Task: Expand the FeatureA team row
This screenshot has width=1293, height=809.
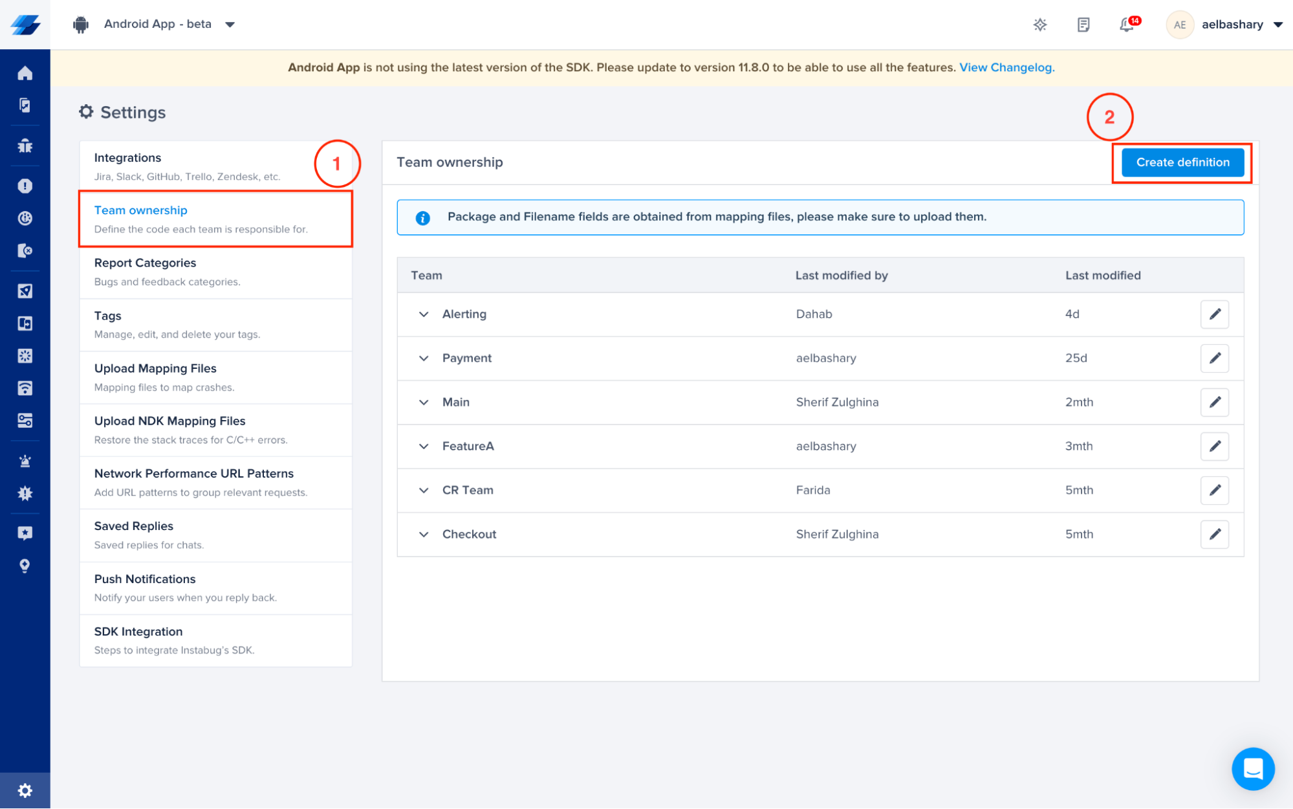Action: click(424, 446)
